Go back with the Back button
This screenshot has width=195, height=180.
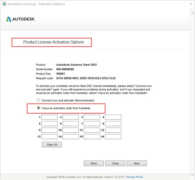click(x=94, y=163)
